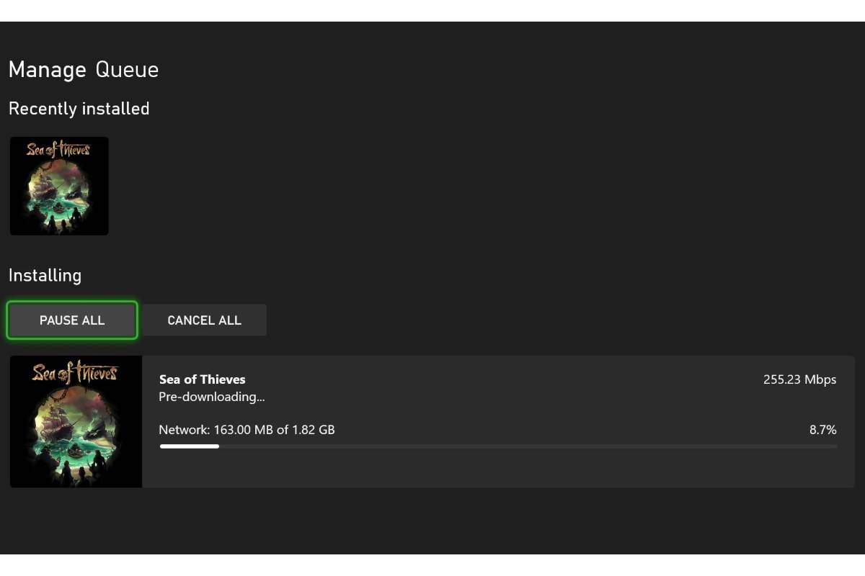The width and height of the screenshot is (865, 576).
Task: Click the bold Sea of Thieves download title
Action: 202,379
